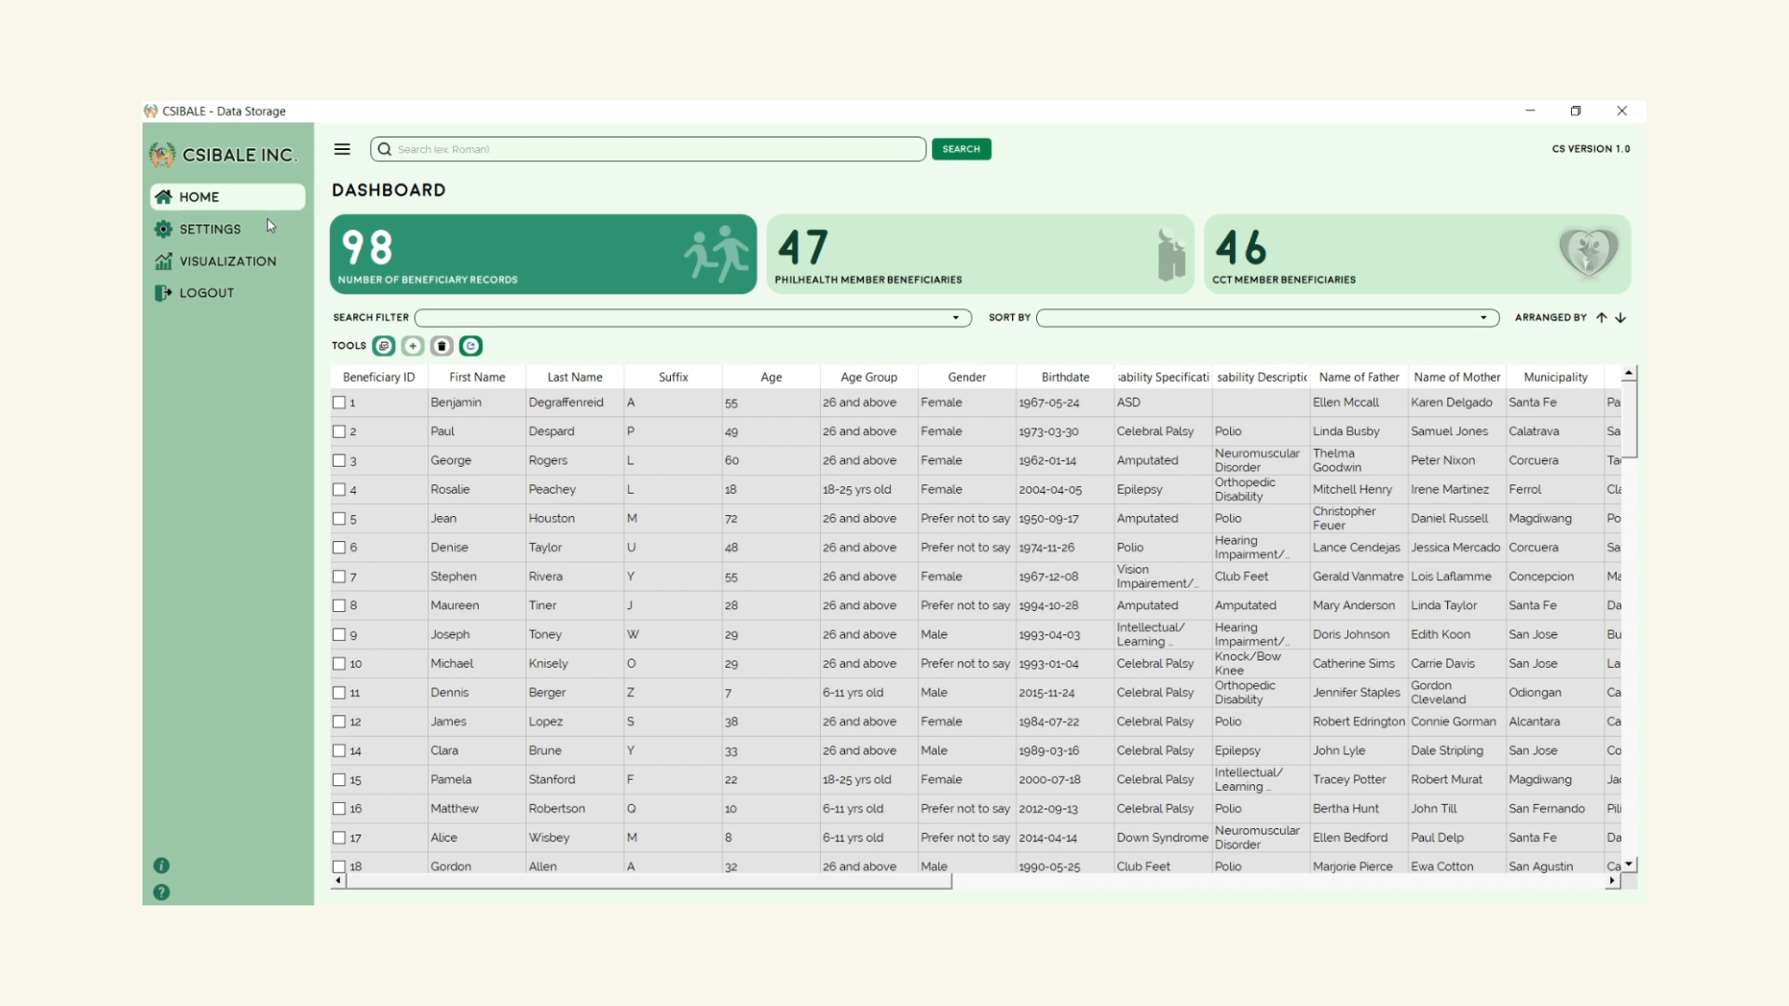Select checkbox for beneficiary 15 Pamela
The image size is (1789, 1006).
pyautogui.click(x=339, y=780)
